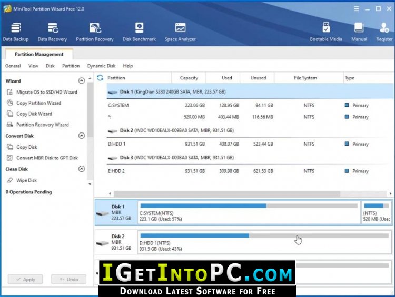Click the 520 MB NTFS partition block

(377, 212)
